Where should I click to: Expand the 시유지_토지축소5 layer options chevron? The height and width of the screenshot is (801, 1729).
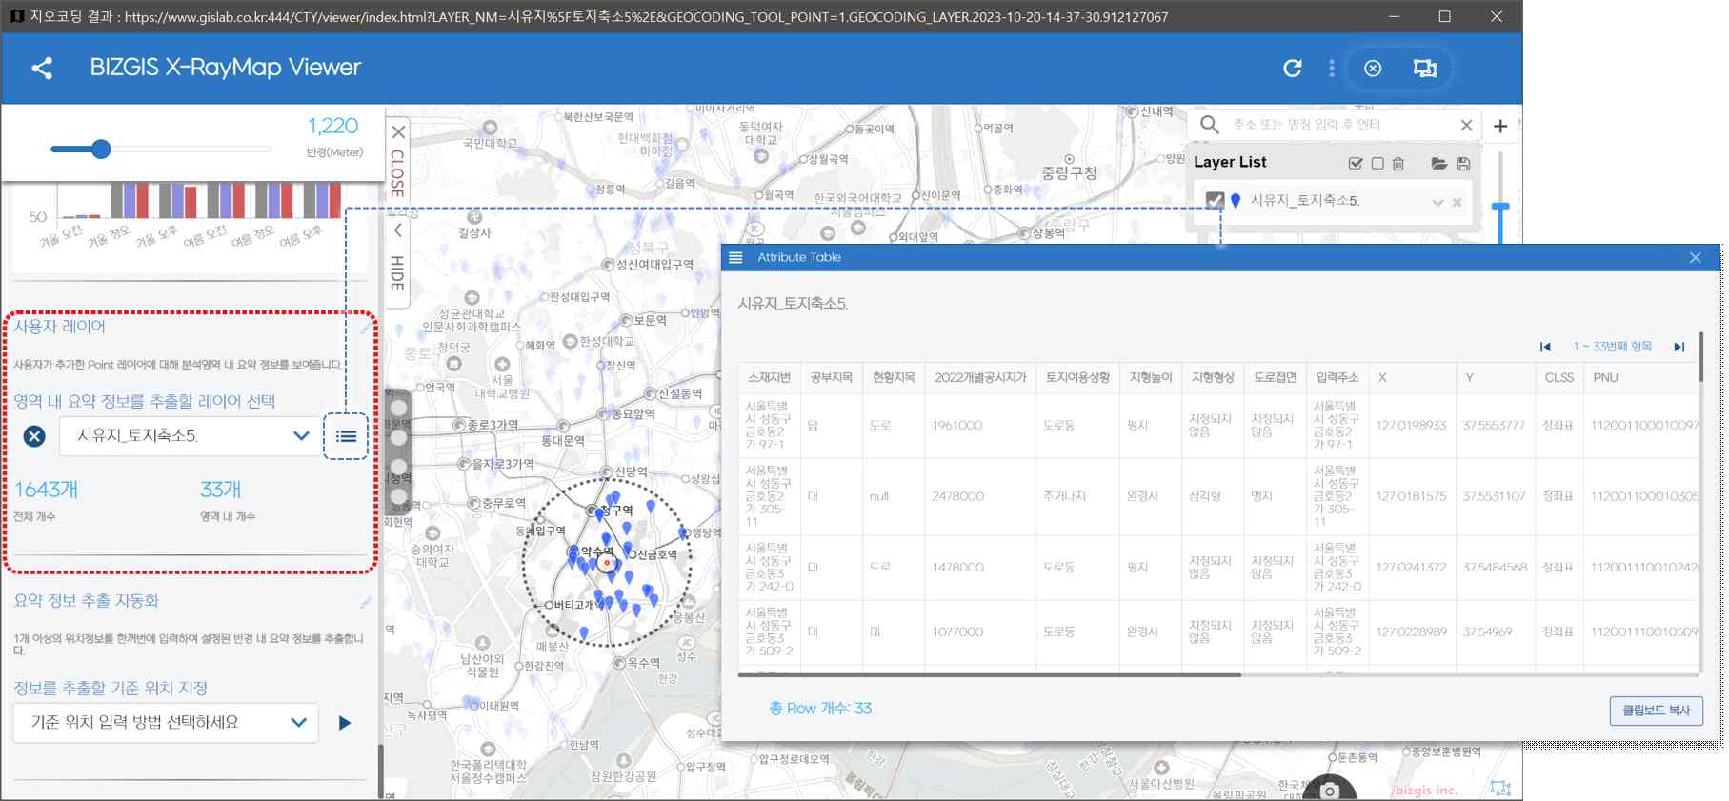point(1438,202)
